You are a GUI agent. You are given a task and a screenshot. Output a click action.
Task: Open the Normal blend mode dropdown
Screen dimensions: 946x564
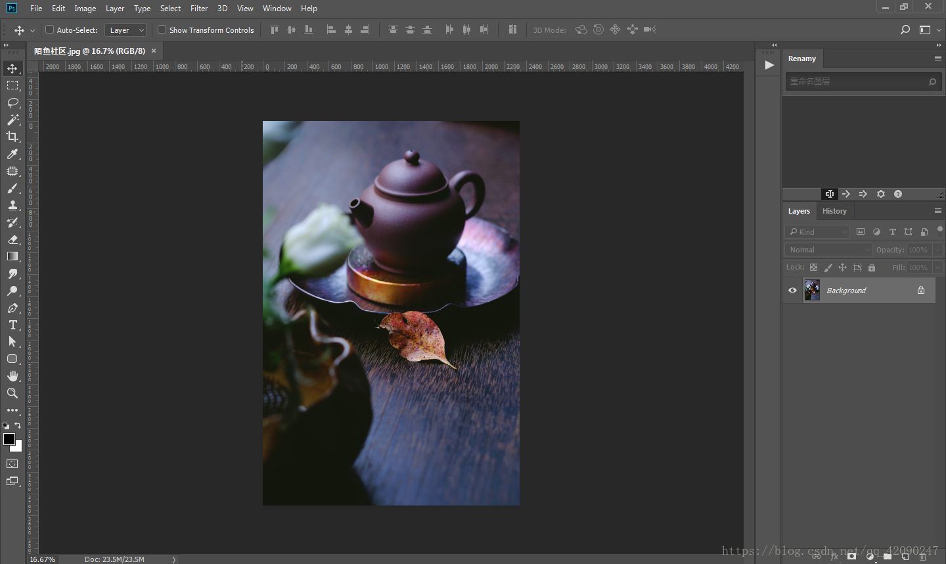828,250
